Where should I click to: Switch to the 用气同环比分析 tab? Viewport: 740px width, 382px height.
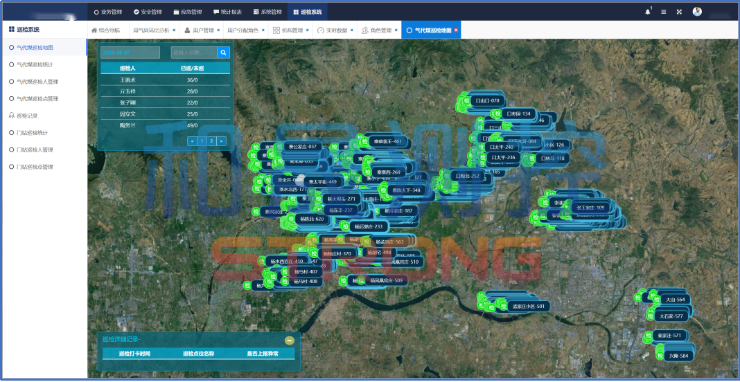point(151,30)
